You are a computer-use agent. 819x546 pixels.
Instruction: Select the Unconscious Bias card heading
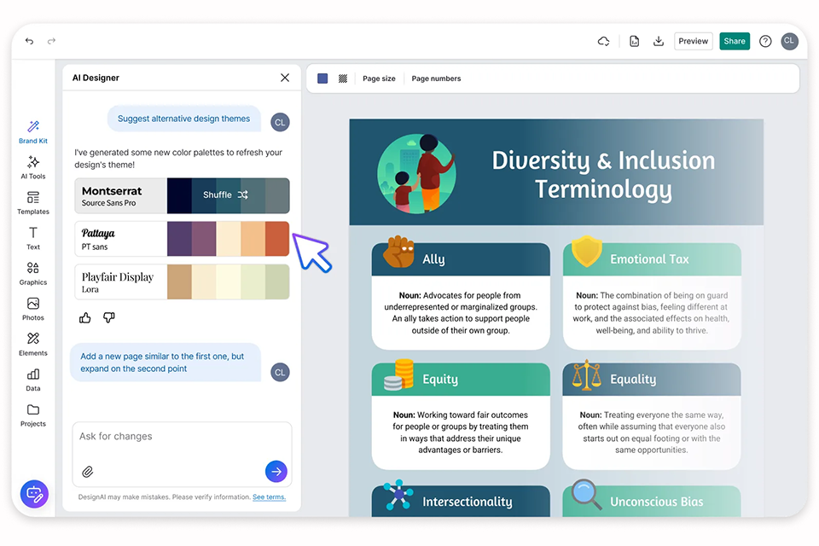click(x=657, y=502)
